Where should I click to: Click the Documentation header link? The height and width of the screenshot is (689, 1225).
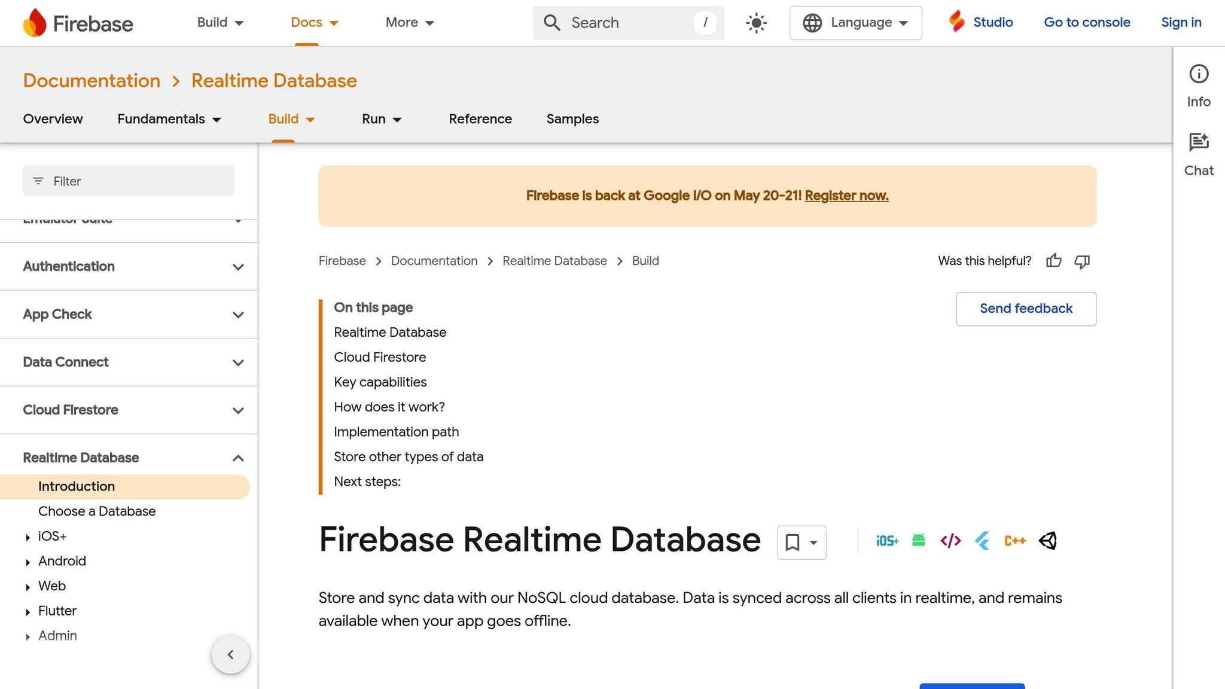click(92, 81)
